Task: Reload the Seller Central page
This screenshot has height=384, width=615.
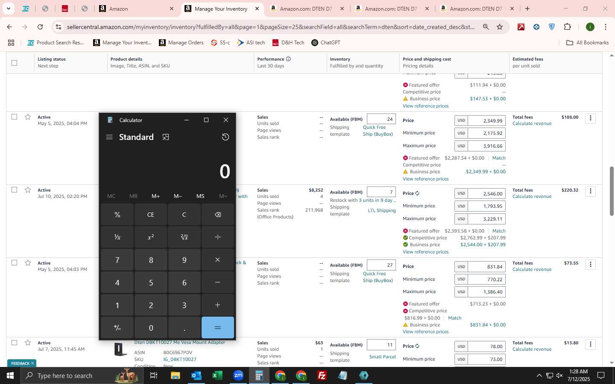Action: (x=40, y=27)
